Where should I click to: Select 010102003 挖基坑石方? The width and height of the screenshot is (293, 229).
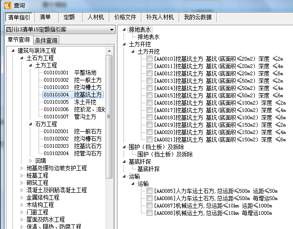pos(73,146)
